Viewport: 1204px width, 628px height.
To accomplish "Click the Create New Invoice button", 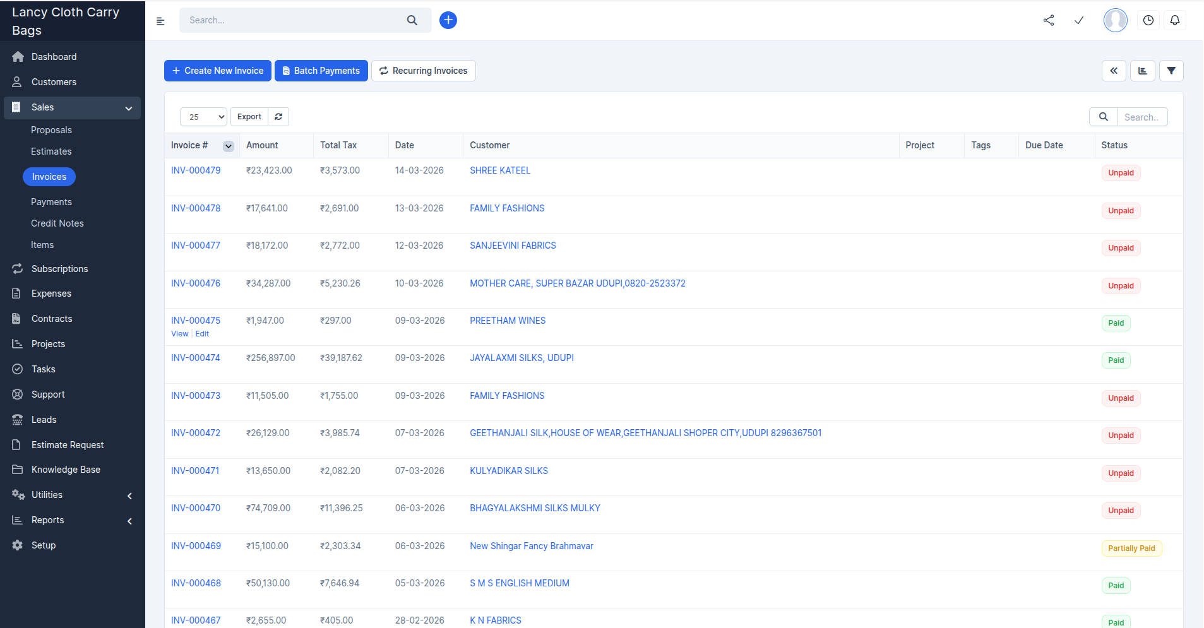I will tap(217, 70).
